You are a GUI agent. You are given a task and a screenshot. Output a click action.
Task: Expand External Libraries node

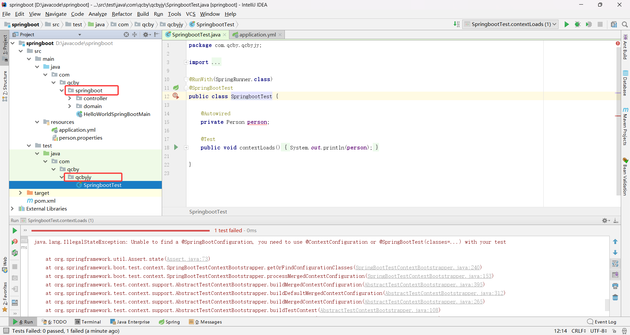tap(12, 209)
